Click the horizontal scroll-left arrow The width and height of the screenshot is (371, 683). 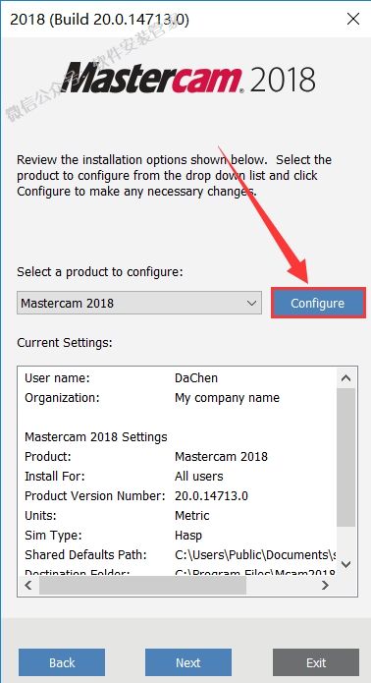[28, 585]
